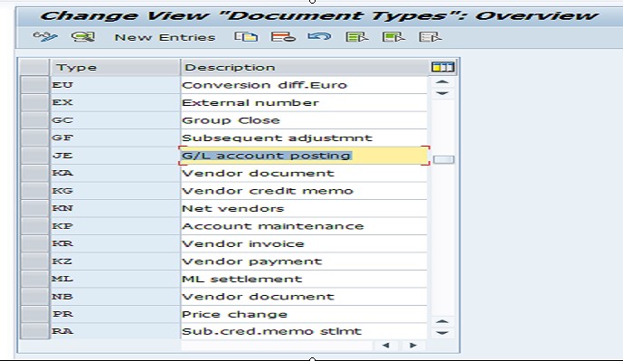
Task: Click the KN type cell
Action: [x=115, y=208]
